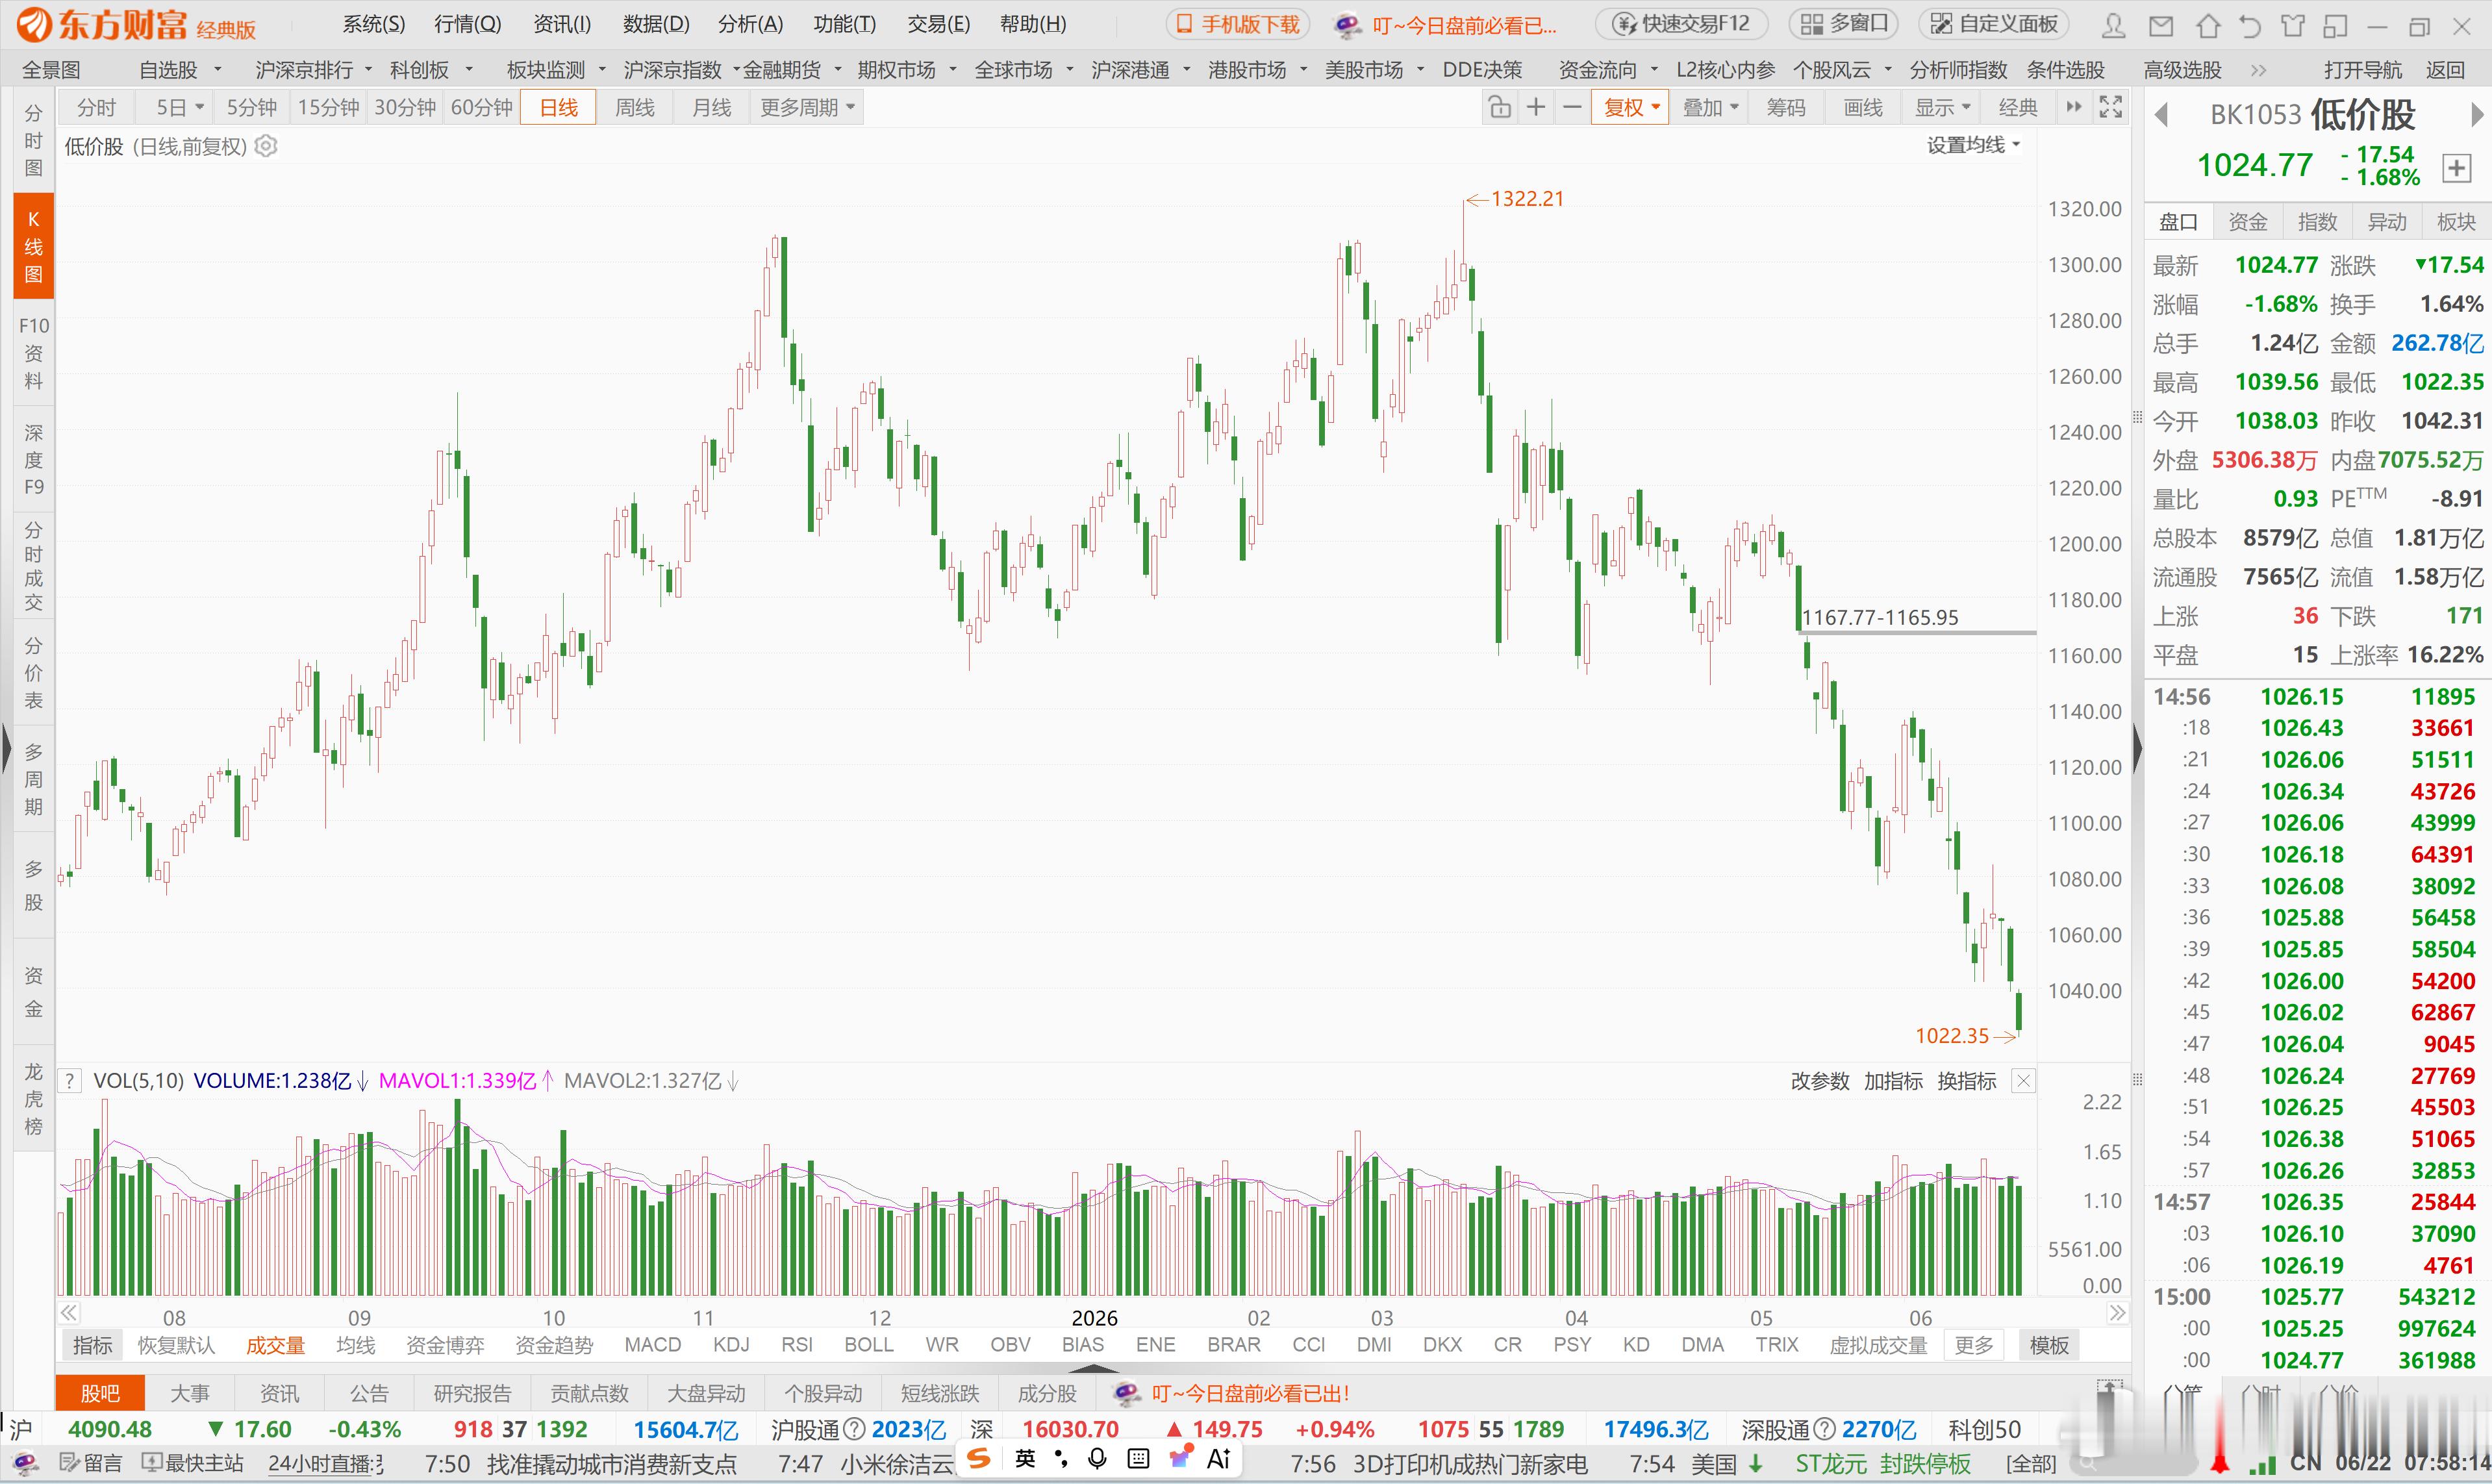Open skin themes with shirt icon

pyautogui.click(x=2292, y=25)
